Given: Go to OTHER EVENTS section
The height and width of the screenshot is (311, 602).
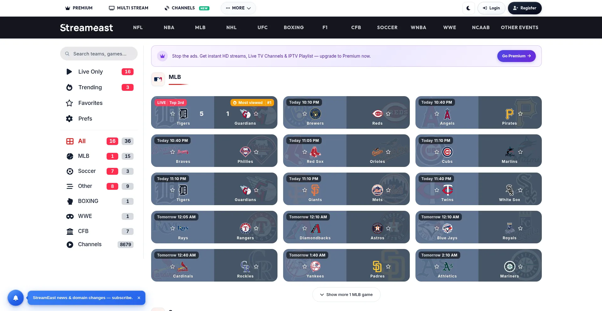Looking at the screenshot, I should (x=520, y=28).
